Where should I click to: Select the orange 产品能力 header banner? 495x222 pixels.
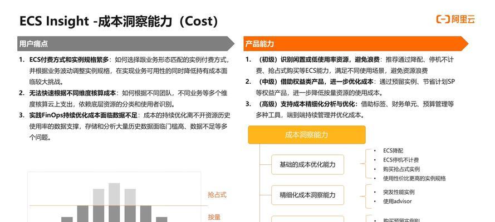click(356, 44)
